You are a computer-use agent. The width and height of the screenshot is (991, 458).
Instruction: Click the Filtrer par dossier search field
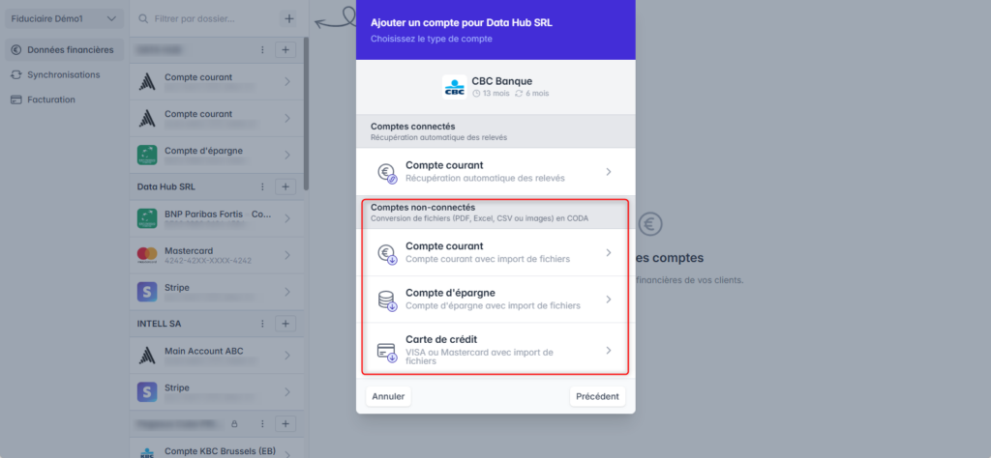tap(213, 18)
